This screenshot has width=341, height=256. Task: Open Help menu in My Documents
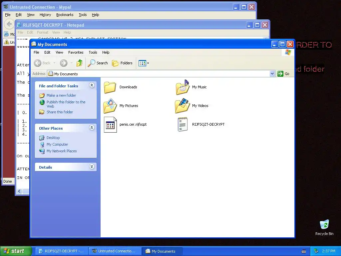(x=106, y=52)
